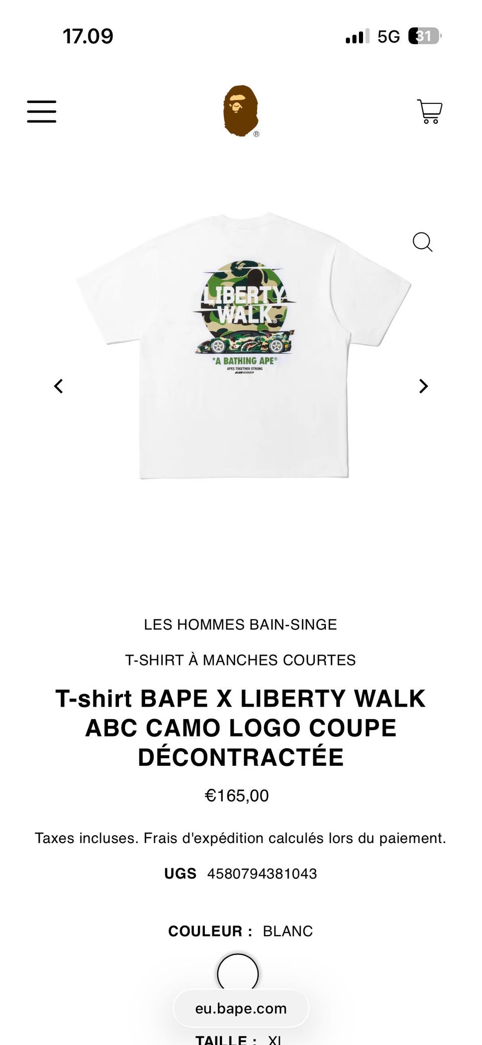
Task: Open T-SHIRT À MANCHES COURTES category
Action: (240, 660)
